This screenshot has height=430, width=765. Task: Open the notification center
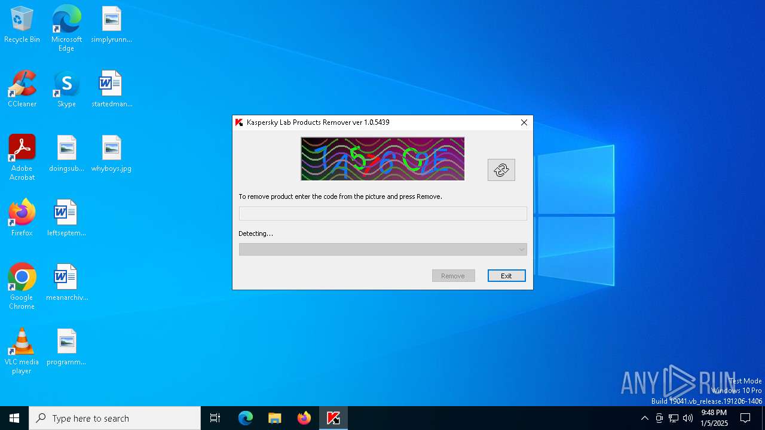[745, 418]
